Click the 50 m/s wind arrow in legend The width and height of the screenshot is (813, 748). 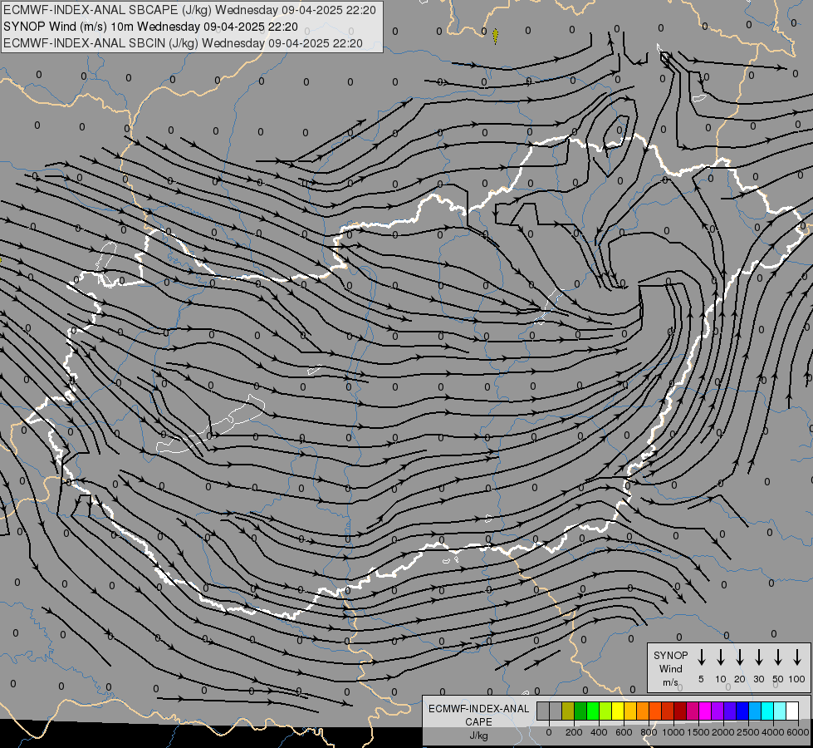778,657
